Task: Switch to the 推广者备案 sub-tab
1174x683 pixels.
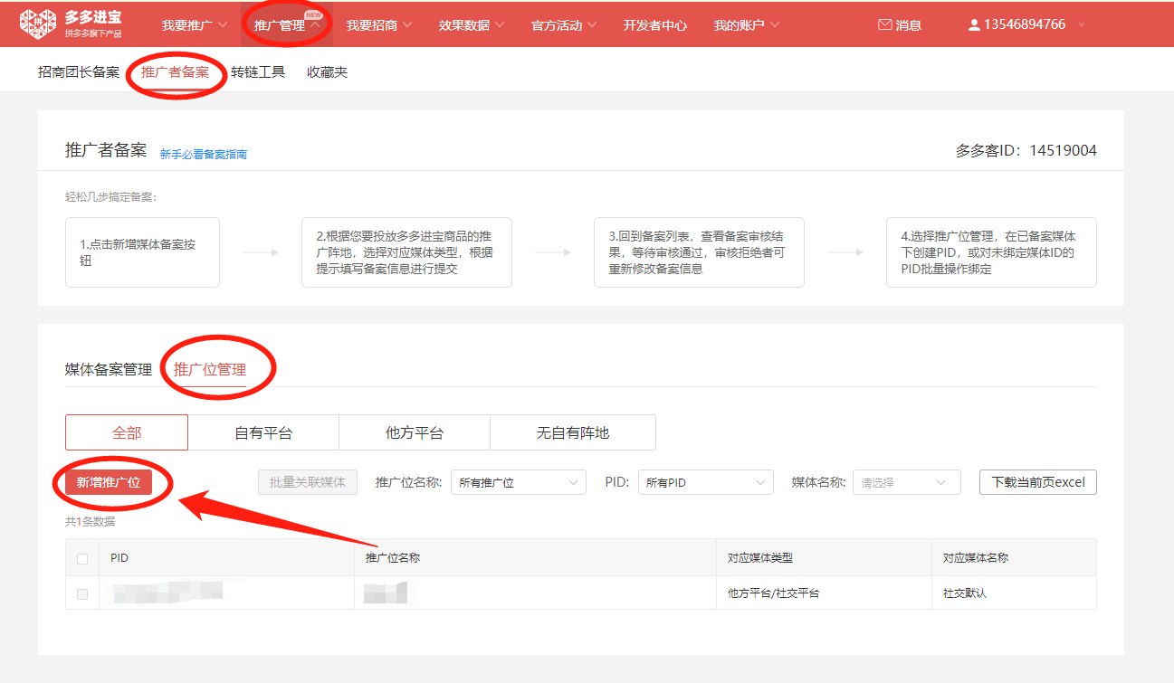Action: pyautogui.click(x=175, y=72)
